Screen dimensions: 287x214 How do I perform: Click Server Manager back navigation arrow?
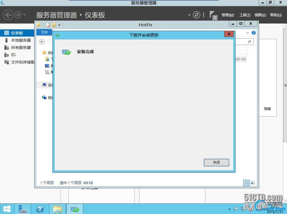tap(8, 15)
